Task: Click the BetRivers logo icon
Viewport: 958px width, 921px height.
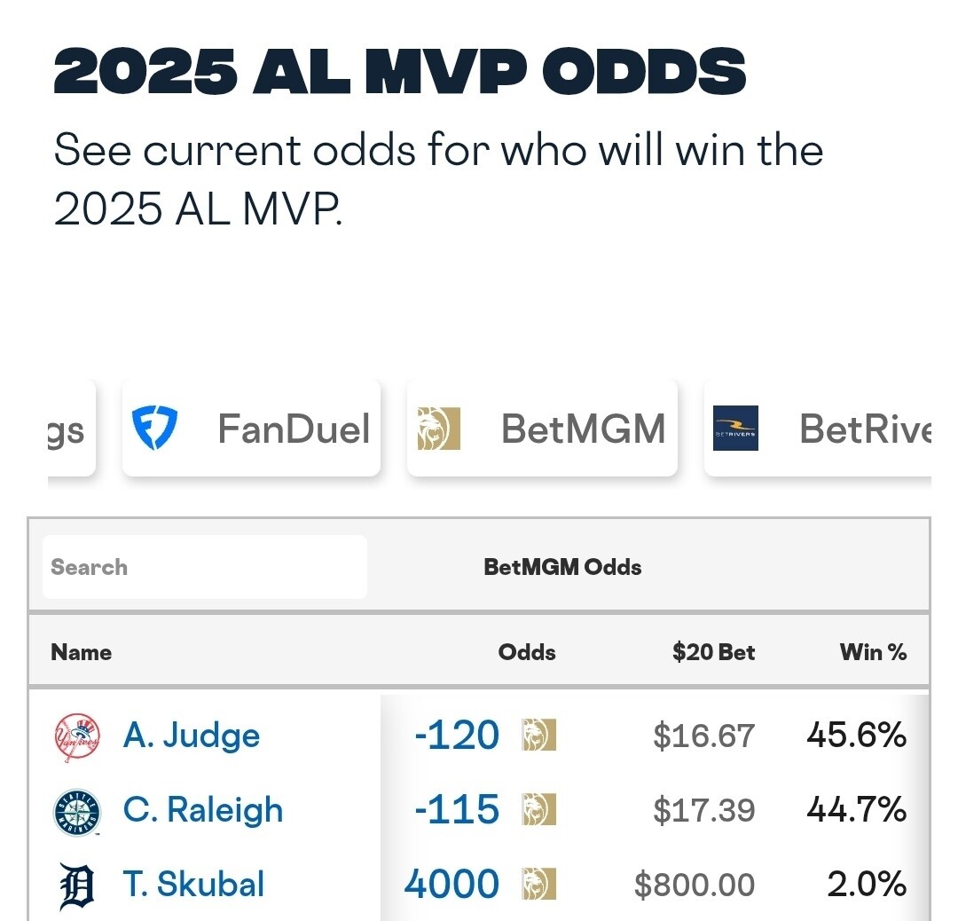Action: (735, 428)
